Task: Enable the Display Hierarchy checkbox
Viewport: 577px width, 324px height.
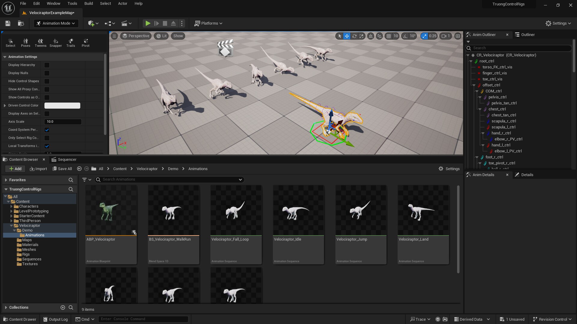Action: [x=47, y=65]
